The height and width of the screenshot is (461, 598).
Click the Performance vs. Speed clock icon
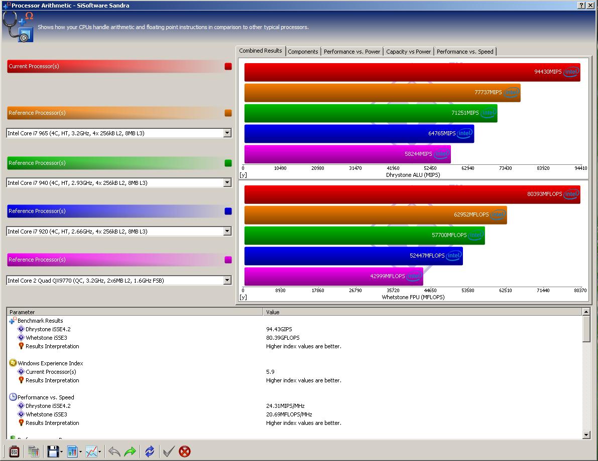[x=13, y=397]
